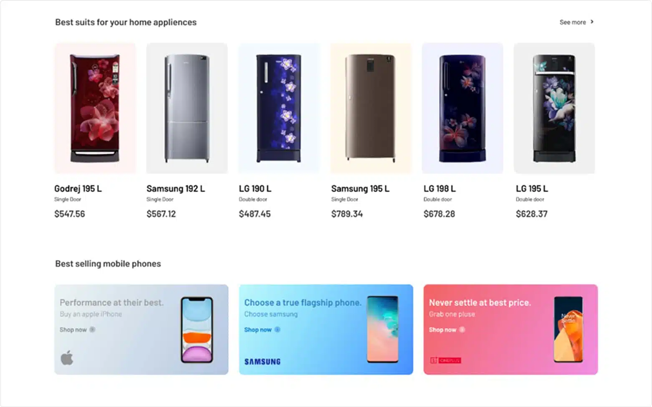Click the Samsung brand logo
Image resolution: width=652 pixels, height=407 pixels.
(262, 361)
